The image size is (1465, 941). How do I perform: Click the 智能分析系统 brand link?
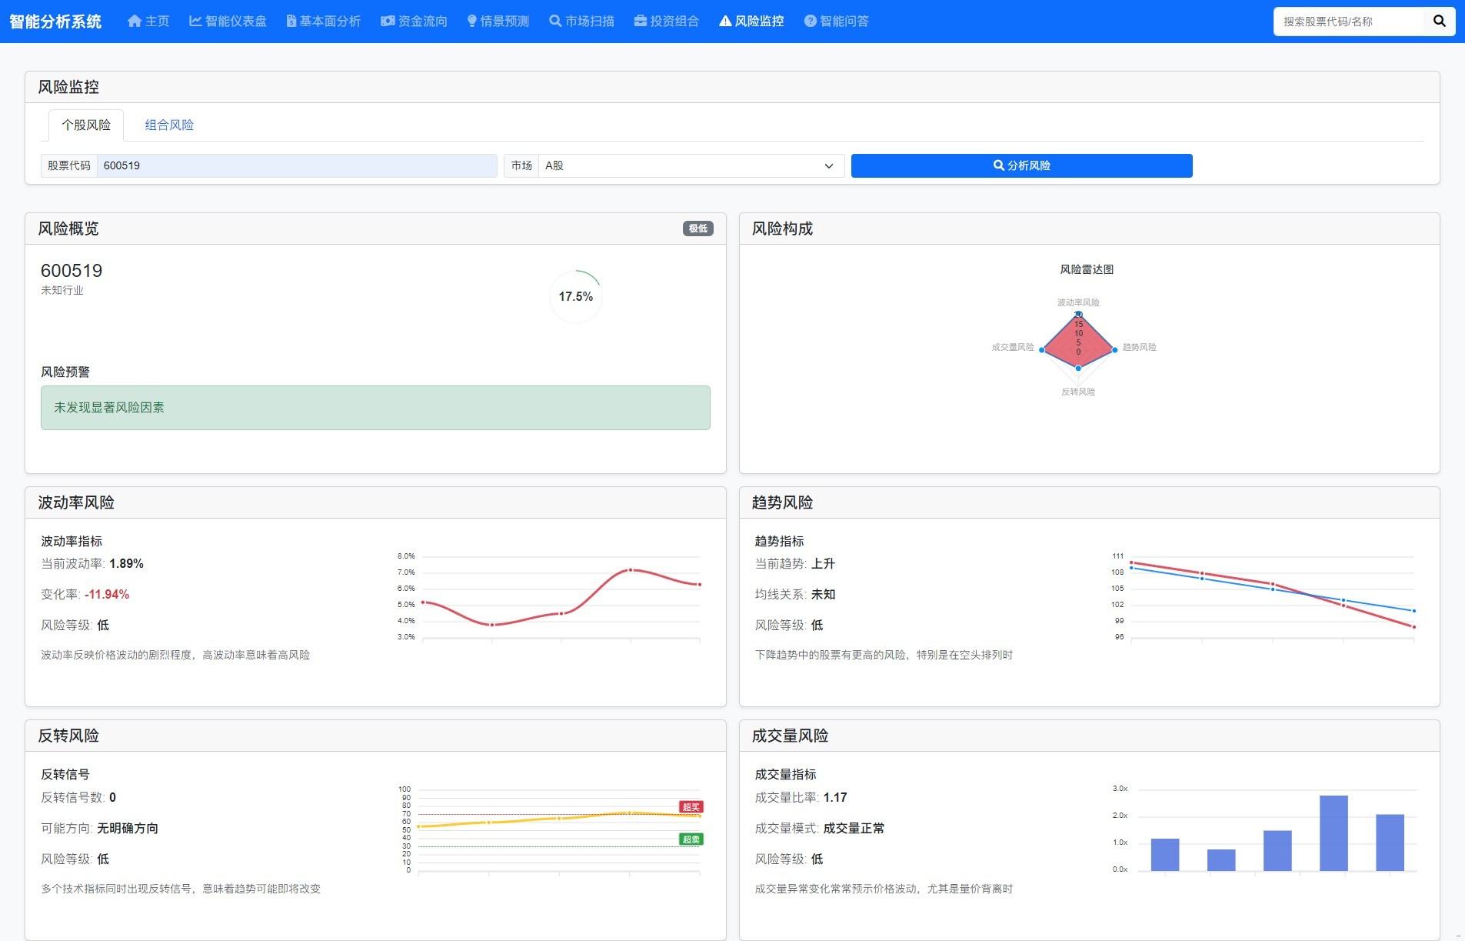coord(55,21)
